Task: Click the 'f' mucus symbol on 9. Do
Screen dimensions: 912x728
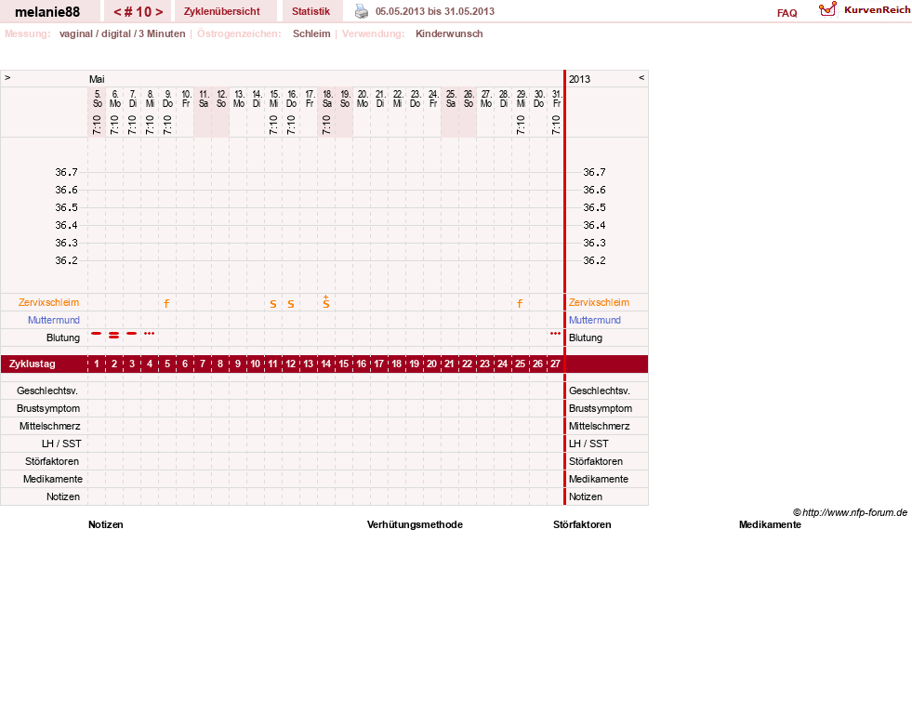Action: click(x=167, y=303)
